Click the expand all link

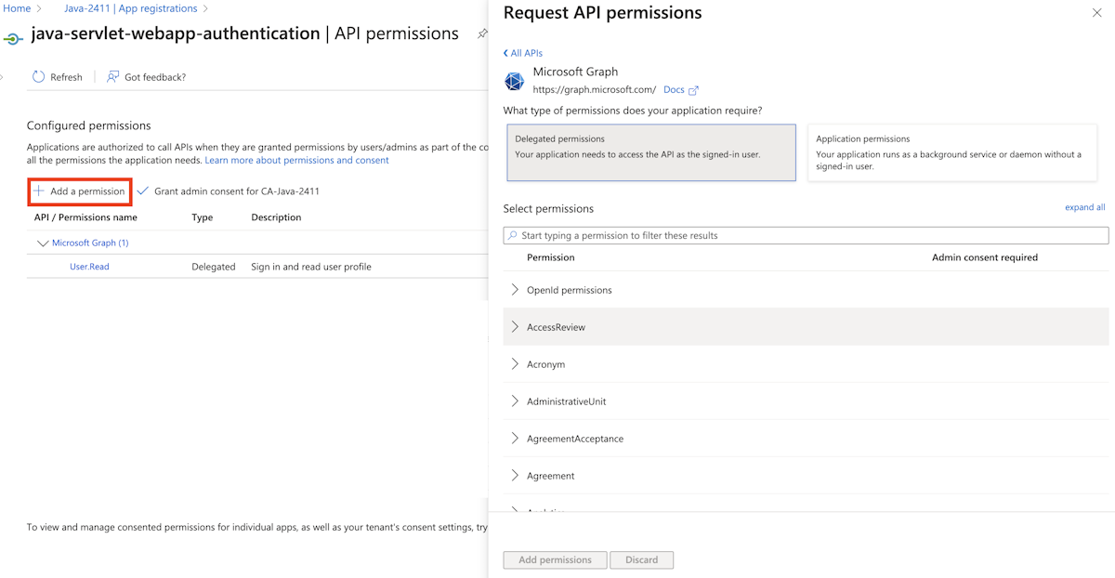(1084, 207)
